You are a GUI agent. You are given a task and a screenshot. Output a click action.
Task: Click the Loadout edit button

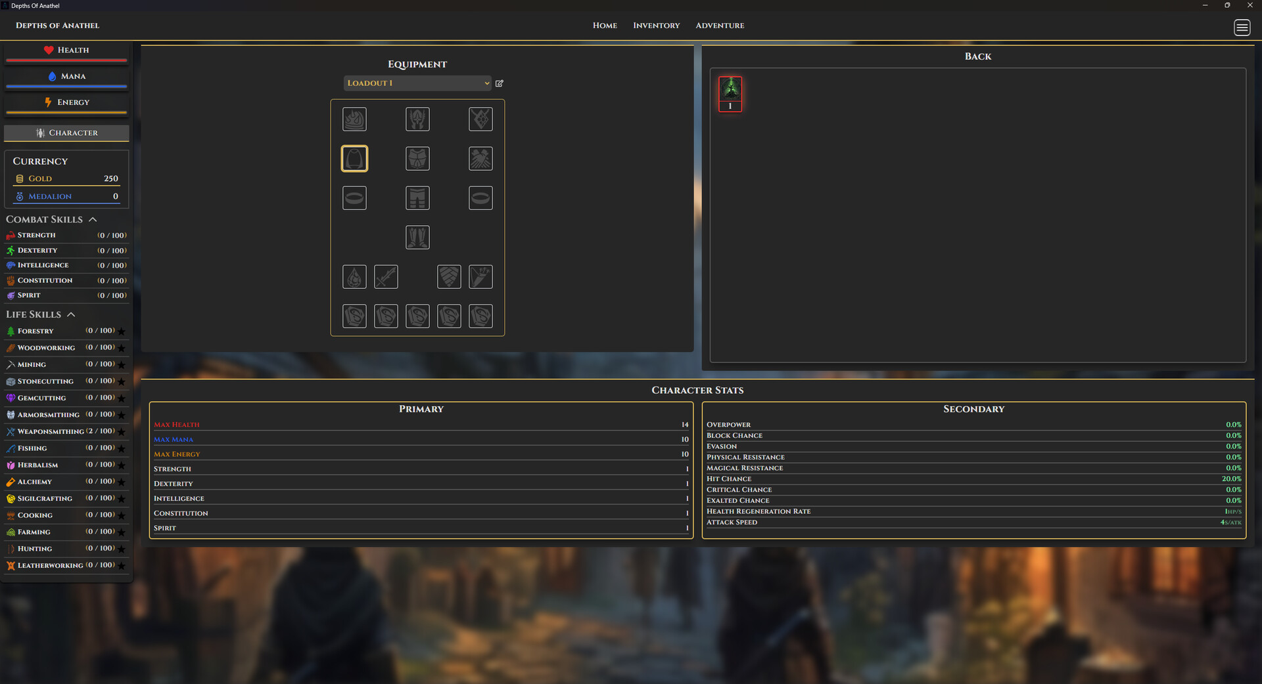[500, 83]
